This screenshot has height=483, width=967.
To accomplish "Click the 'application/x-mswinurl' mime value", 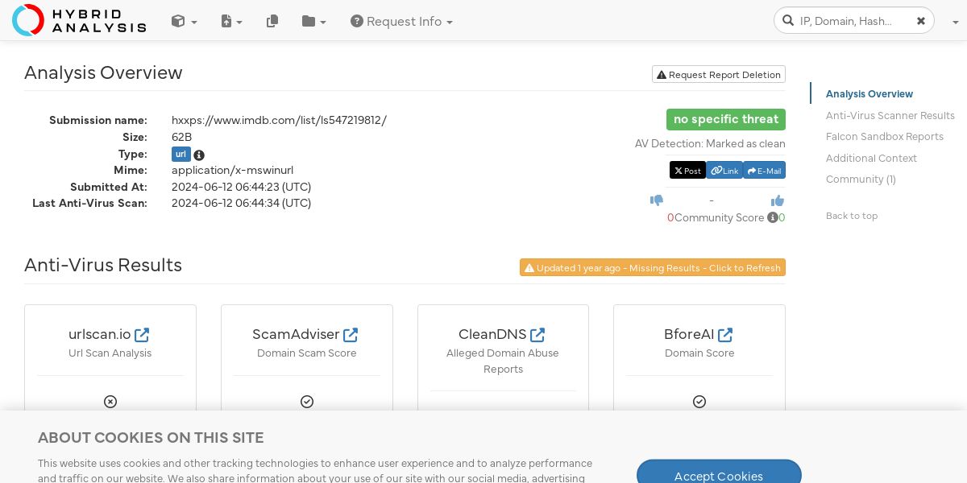I will [232, 171].
